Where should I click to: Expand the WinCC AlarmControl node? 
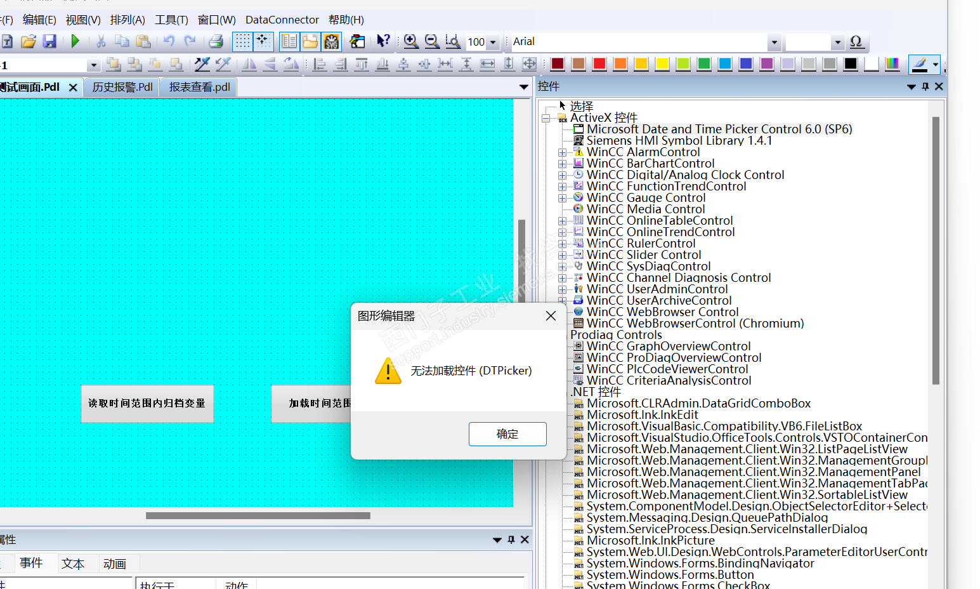point(562,152)
